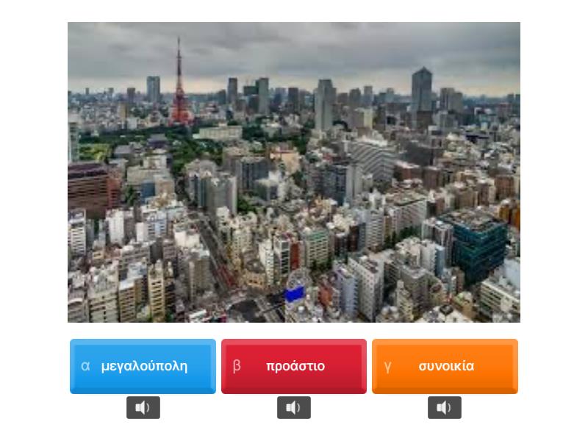Click the dark green glass building in the photo

point(477,245)
